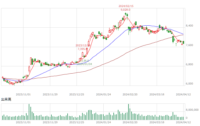Click the 2024/01/04 low date annotation
Screen dimensions: 200x126
(85, 64)
